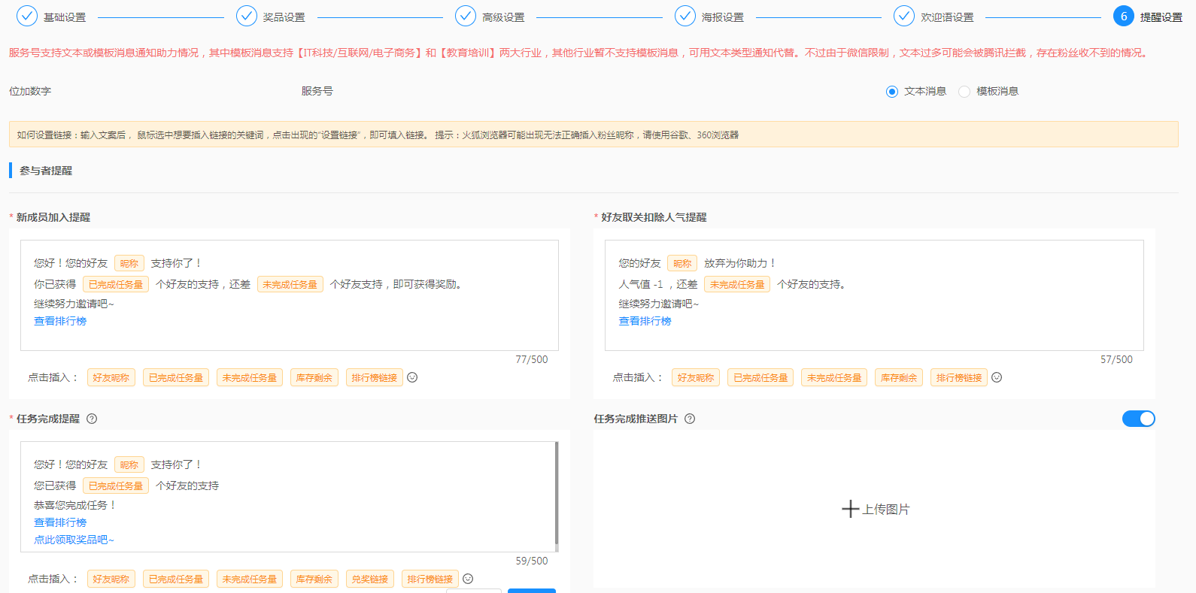This screenshot has height=593, width=1196.
Task: Go to 海报设置 step
Action: point(723,17)
